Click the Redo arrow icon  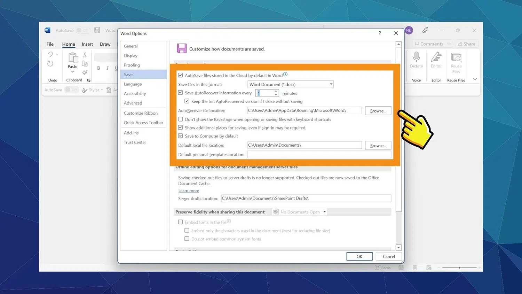50,63
